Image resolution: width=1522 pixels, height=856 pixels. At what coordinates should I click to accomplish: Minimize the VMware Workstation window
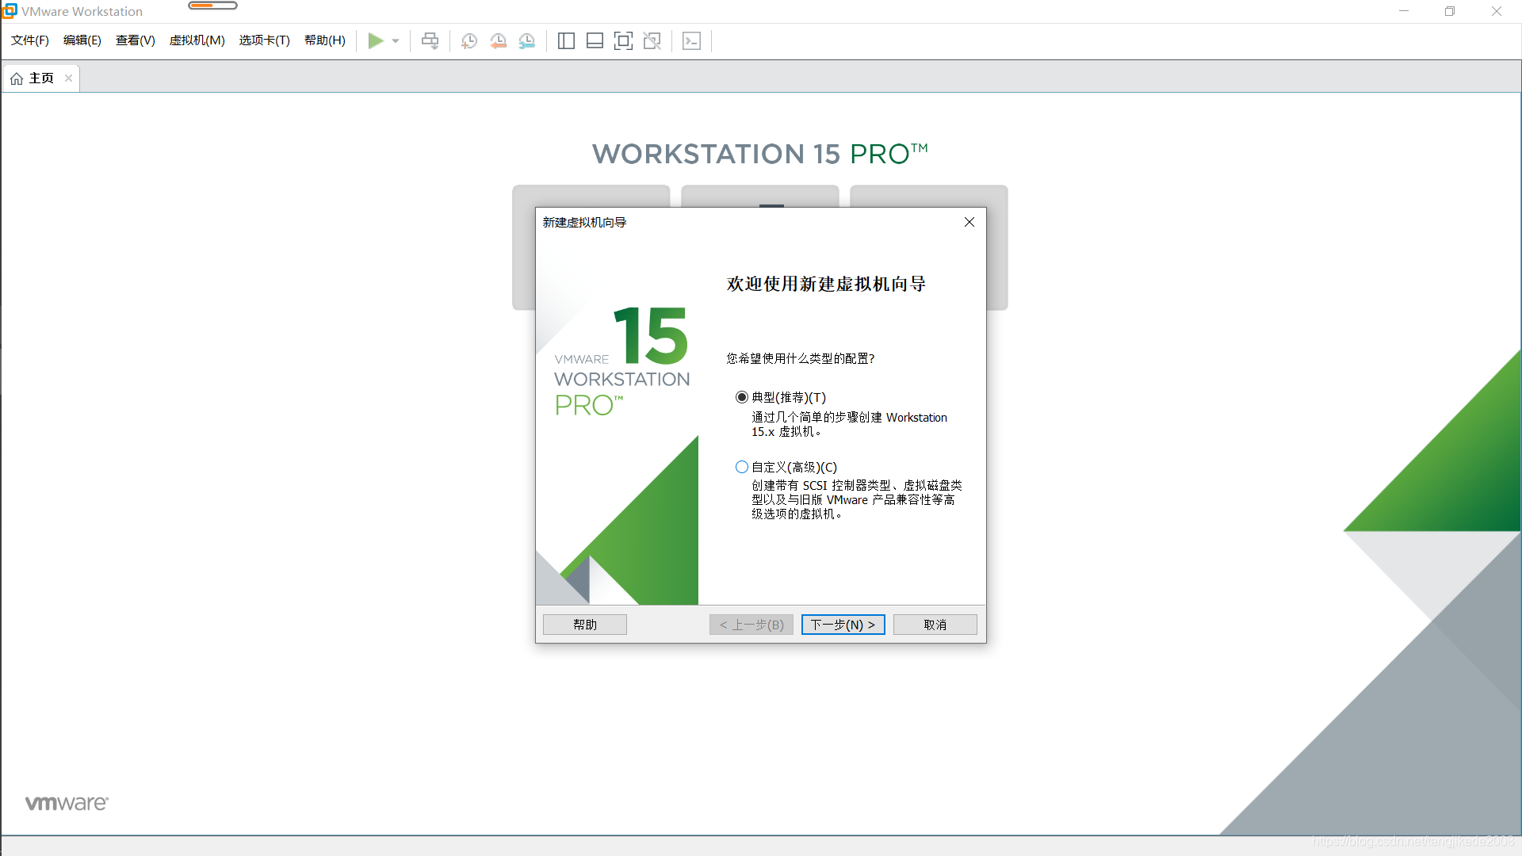(x=1404, y=11)
